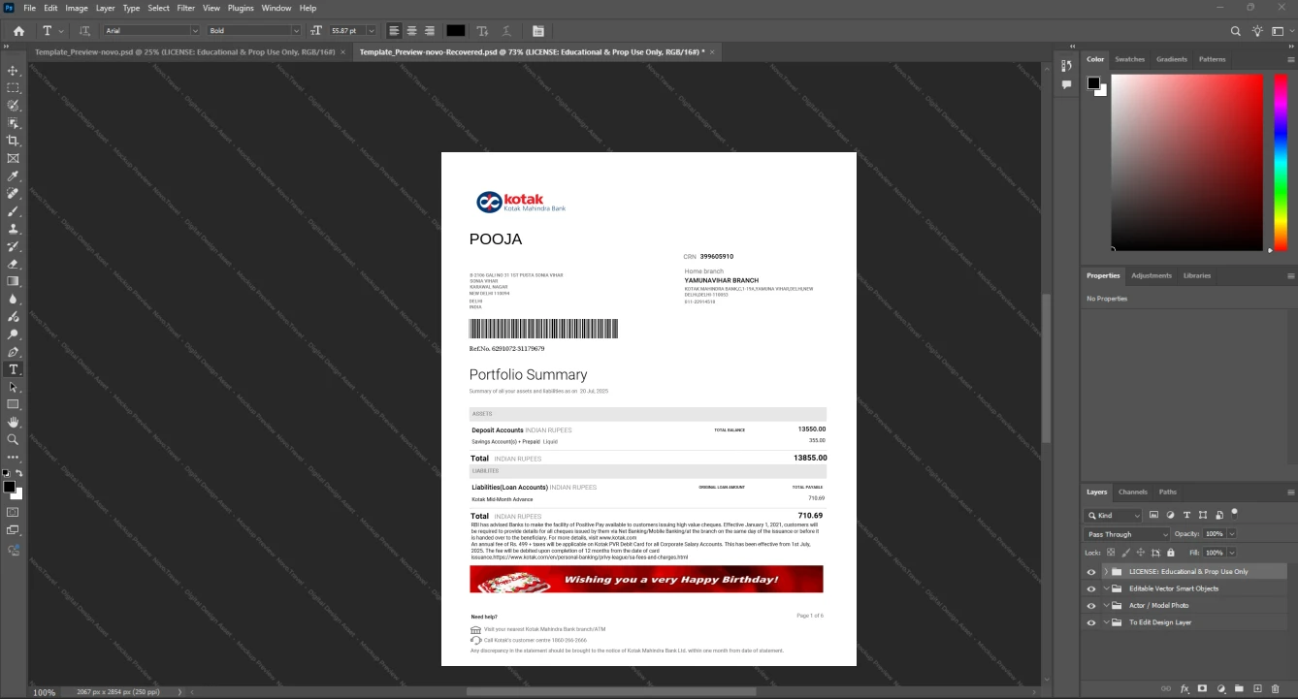Create new fill or adjustment layer
This screenshot has height=699, width=1298.
(1221, 688)
